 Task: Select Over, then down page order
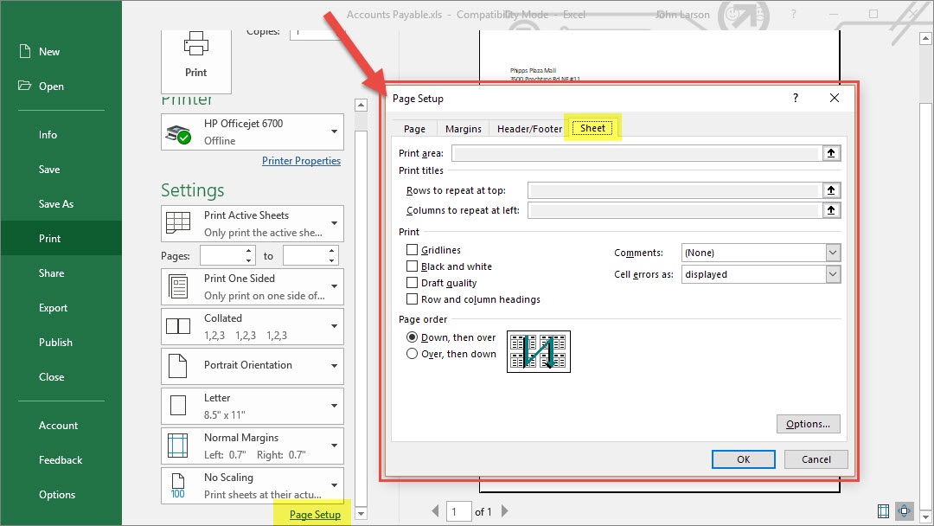coord(413,354)
